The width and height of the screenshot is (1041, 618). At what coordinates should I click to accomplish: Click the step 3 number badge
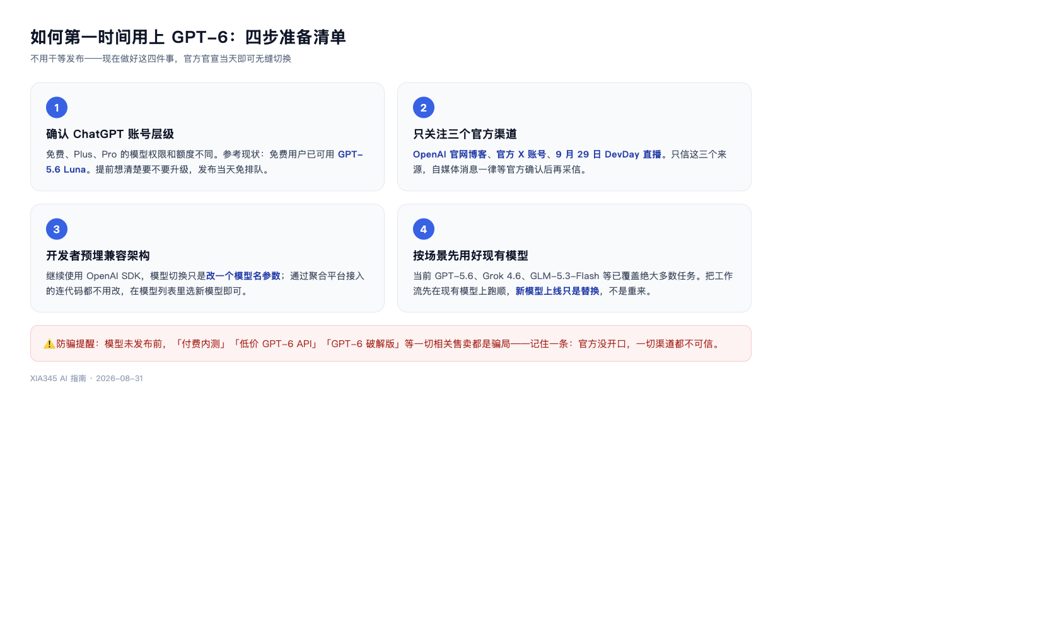(57, 229)
